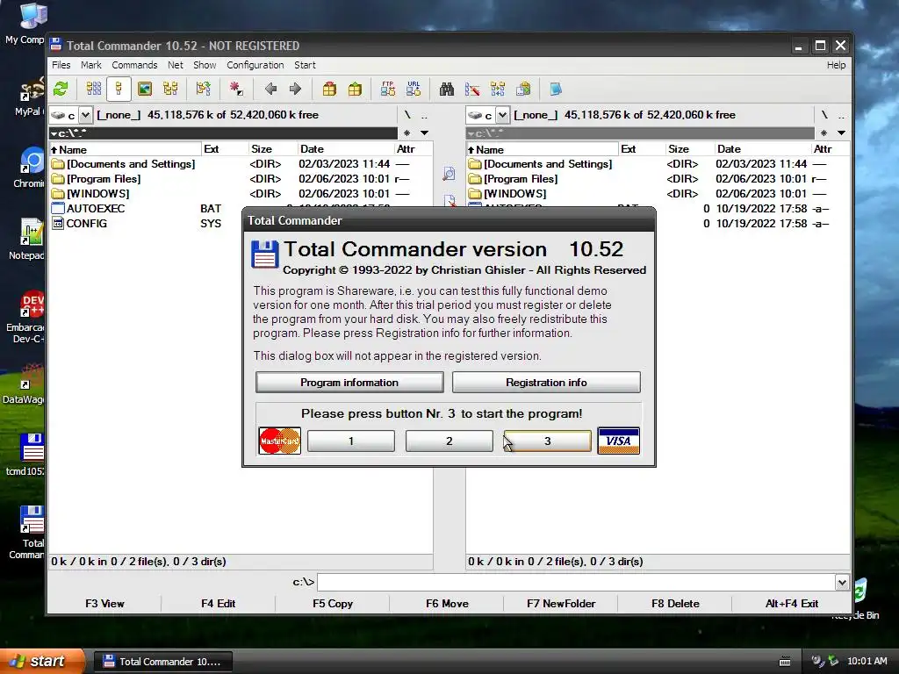Click the F5 Copy function button
This screenshot has height=674, width=899.
tap(333, 604)
